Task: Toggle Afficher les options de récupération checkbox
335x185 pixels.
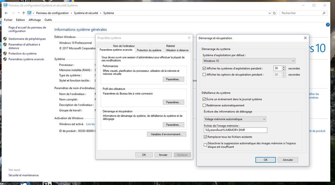Action: click(x=204, y=75)
